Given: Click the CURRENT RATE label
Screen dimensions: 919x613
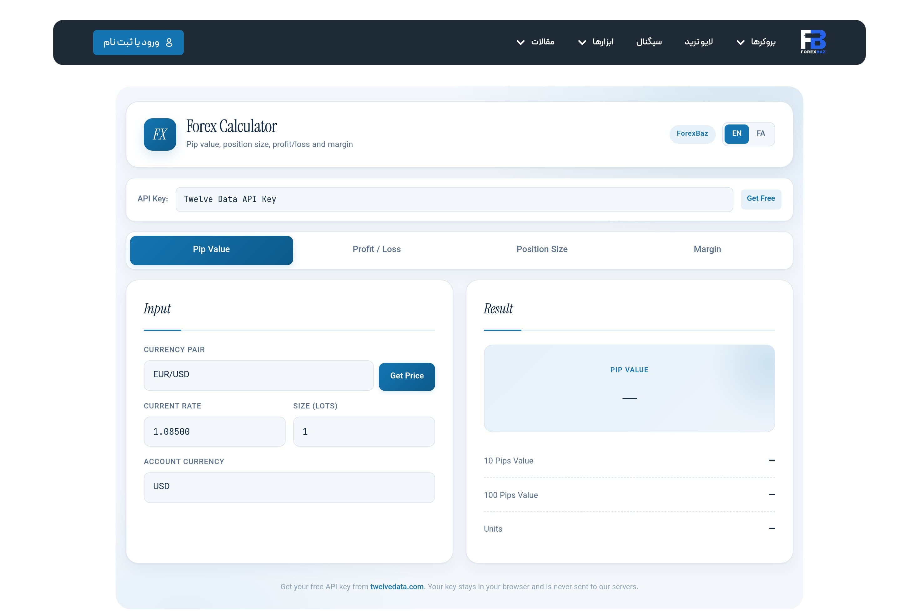Looking at the screenshot, I should (x=172, y=406).
